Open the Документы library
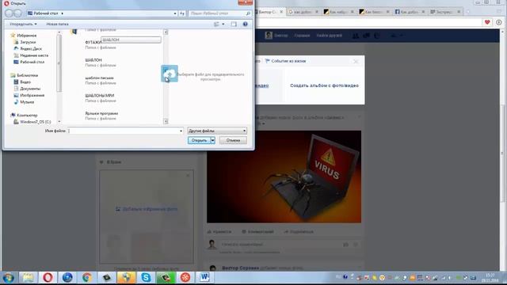This screenshot has height=285, width=507. tap(30, 89)
